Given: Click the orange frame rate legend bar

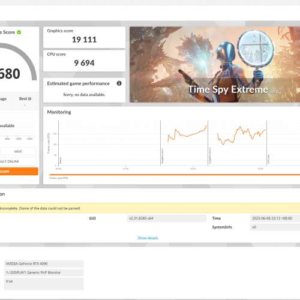Looking at the screenshot, I should click(175, 175).
